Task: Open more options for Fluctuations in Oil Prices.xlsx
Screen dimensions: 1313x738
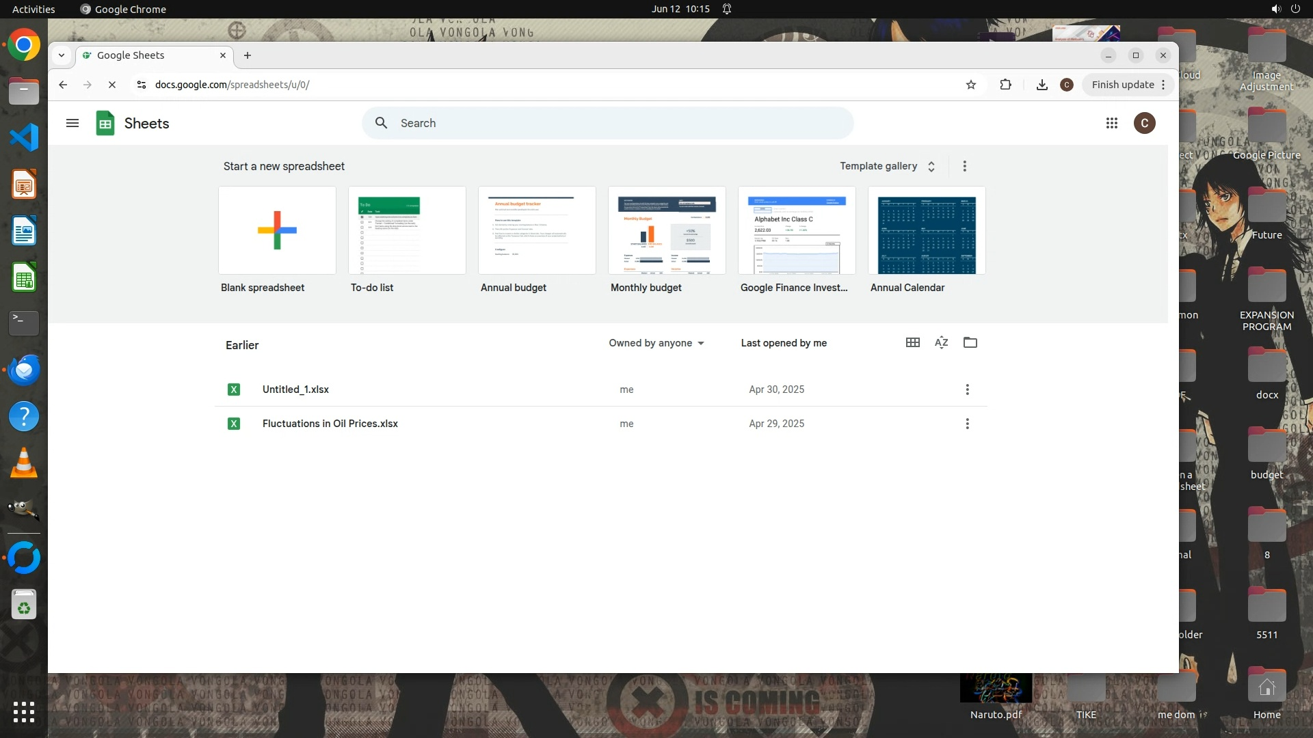Action: coord(967,424)
